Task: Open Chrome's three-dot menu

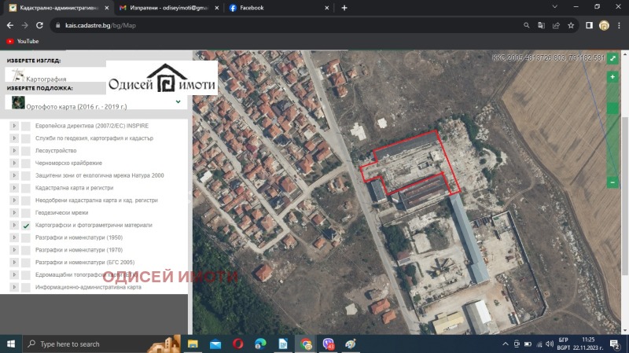Action: click(x=619, y=25)
